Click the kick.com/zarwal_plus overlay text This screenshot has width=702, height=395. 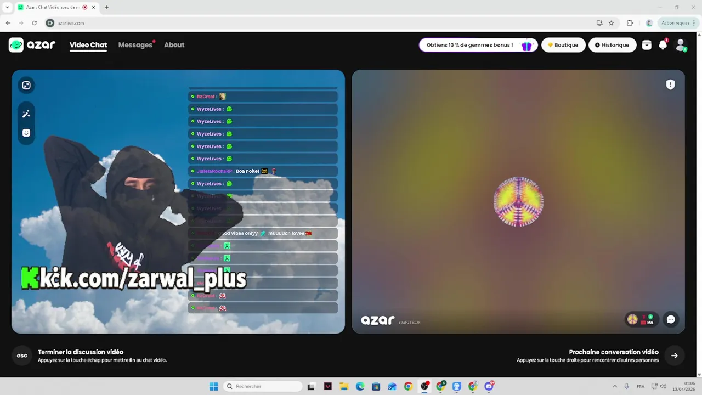(x=134, y=279)
